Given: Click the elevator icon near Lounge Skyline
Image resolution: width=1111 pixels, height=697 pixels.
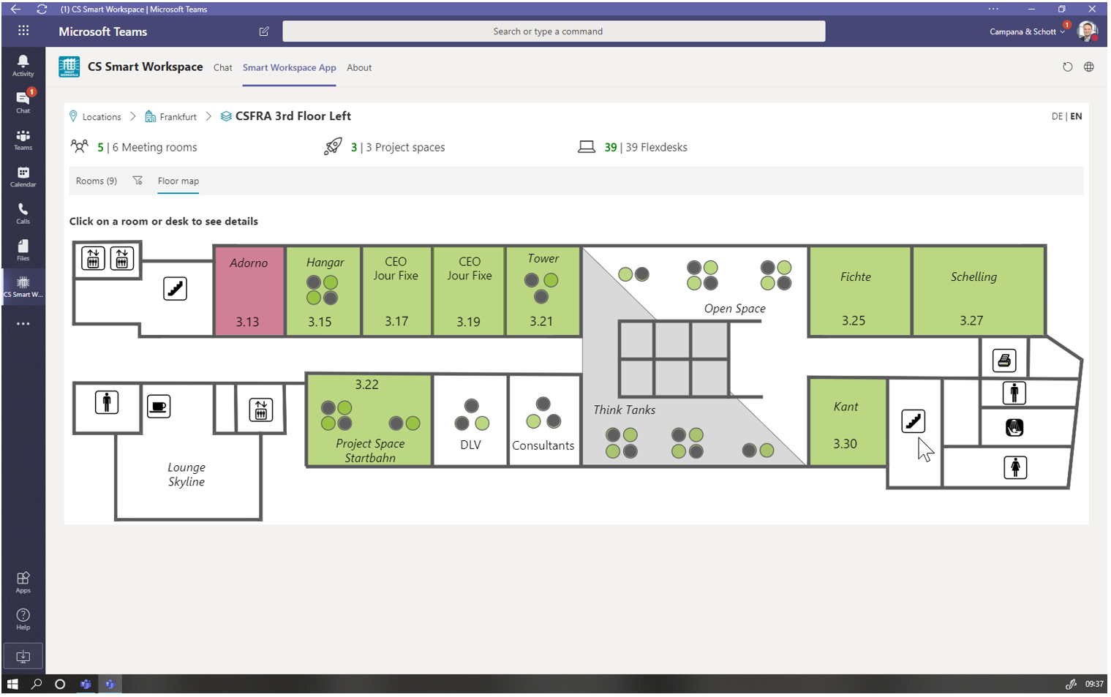Looking at the screenshot, I should 261,410.
